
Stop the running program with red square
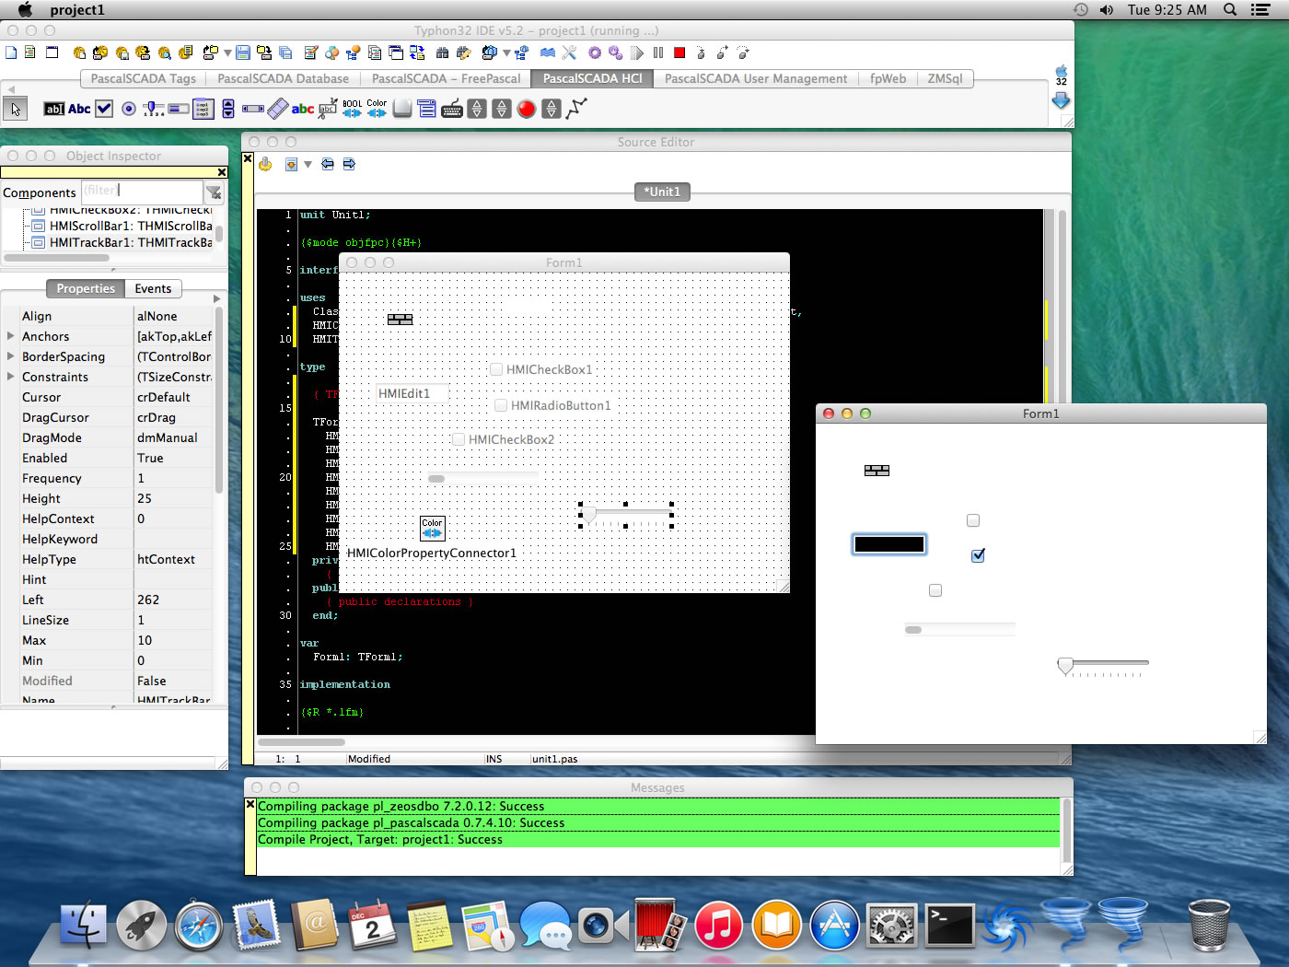click(679, 52)
